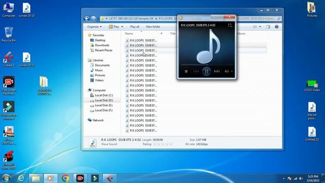325x183 pixels.
Task: Click the search icon in Explorer
Action: pyautogui.click(x=279, y=19)
